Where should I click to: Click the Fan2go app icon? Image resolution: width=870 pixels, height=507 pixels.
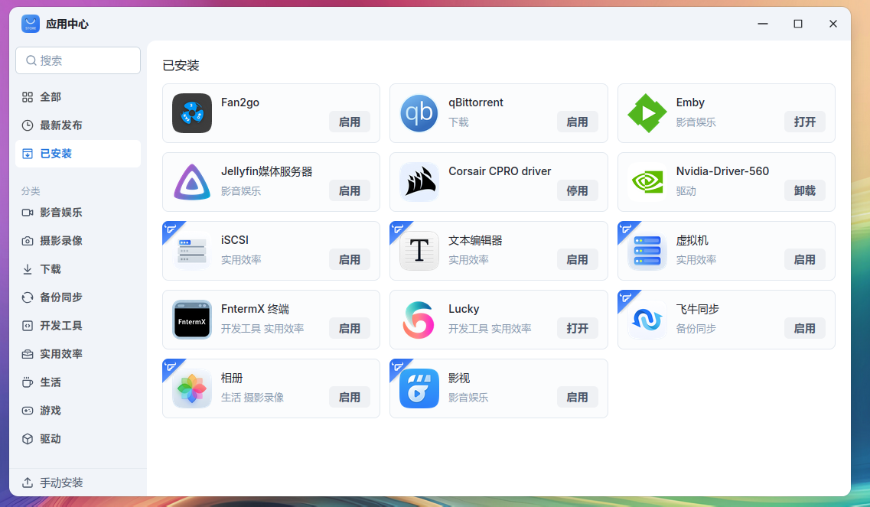[191, 112]
